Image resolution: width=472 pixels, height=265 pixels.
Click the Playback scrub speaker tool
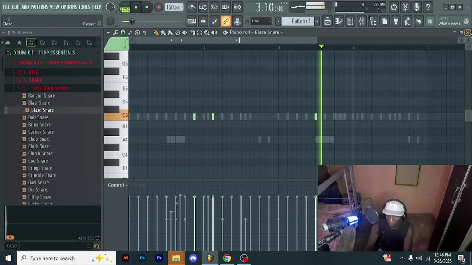(x=214, y=32)
